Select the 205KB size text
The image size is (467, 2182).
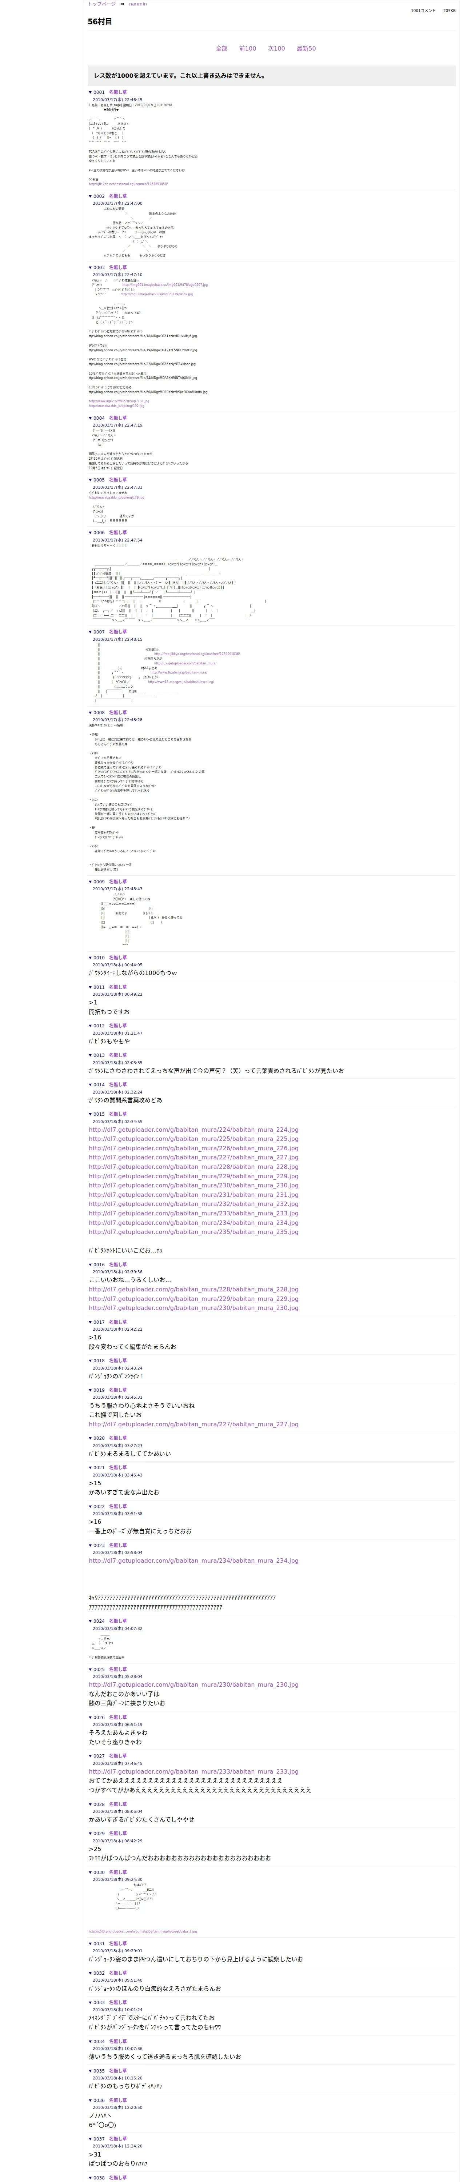[x=449, y=11]
